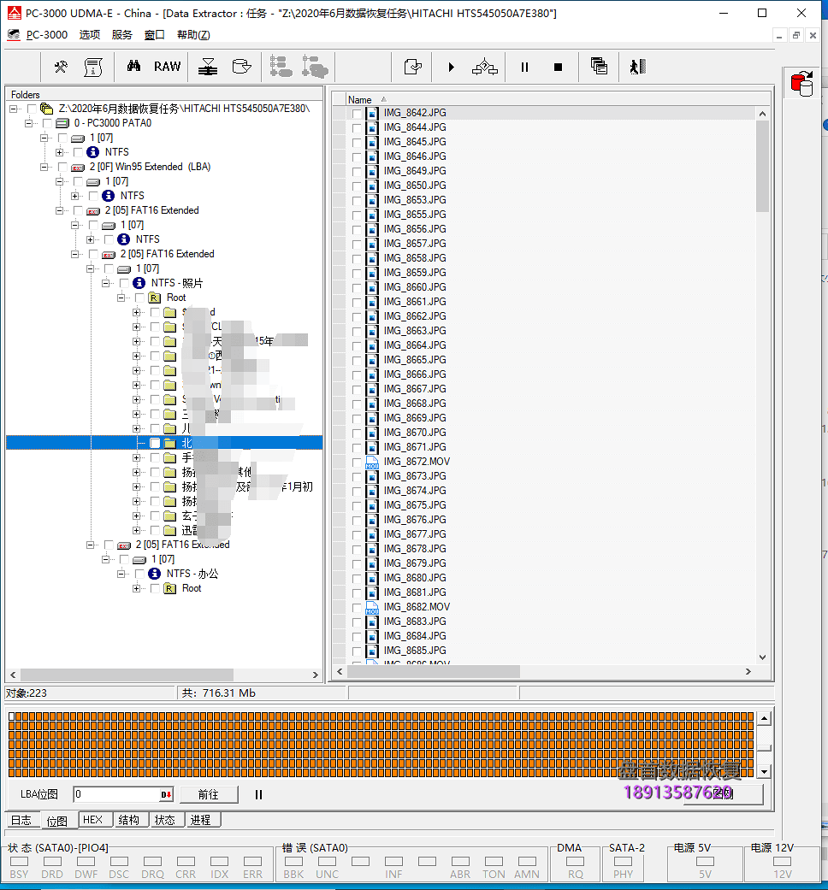Click the Folders panel horizontal scrollbar thumb

coord(127,675)
